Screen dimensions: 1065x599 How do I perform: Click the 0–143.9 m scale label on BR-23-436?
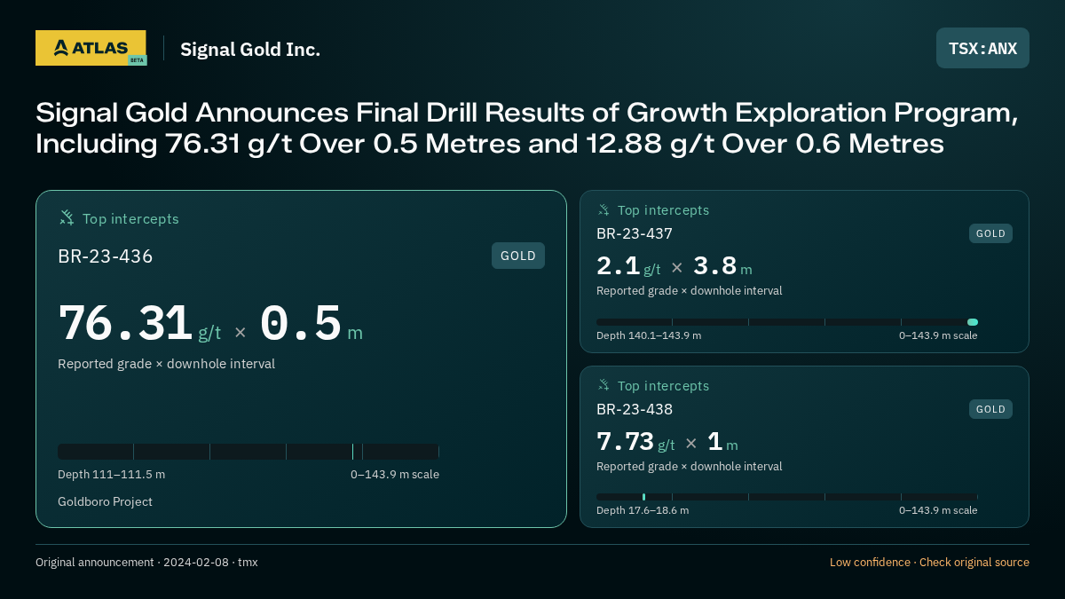395,474
